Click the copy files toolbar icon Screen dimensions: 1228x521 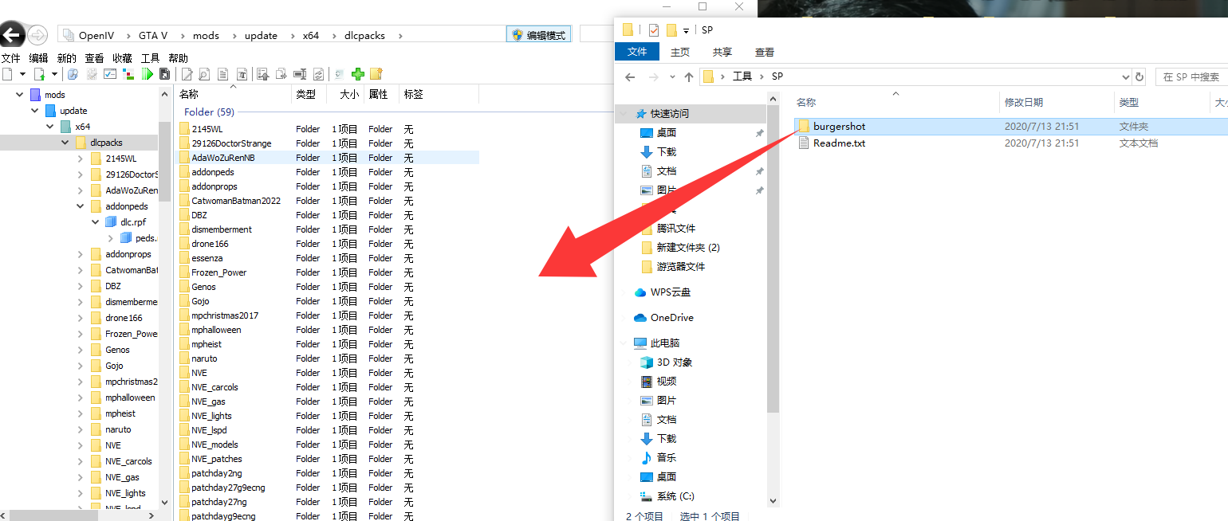pos(281,74)
